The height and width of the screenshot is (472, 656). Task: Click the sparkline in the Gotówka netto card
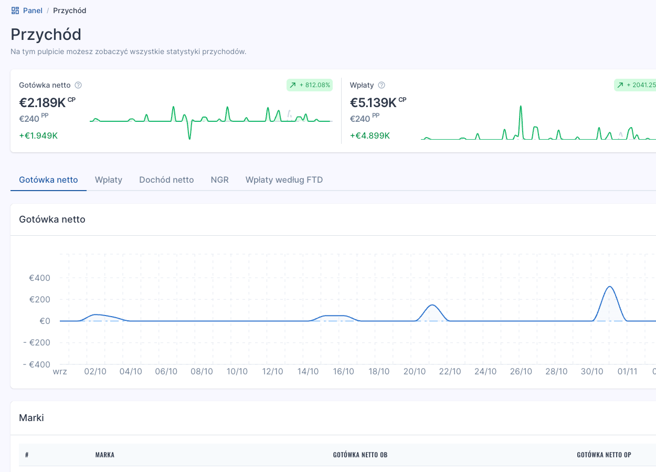[x=211, y=122]
